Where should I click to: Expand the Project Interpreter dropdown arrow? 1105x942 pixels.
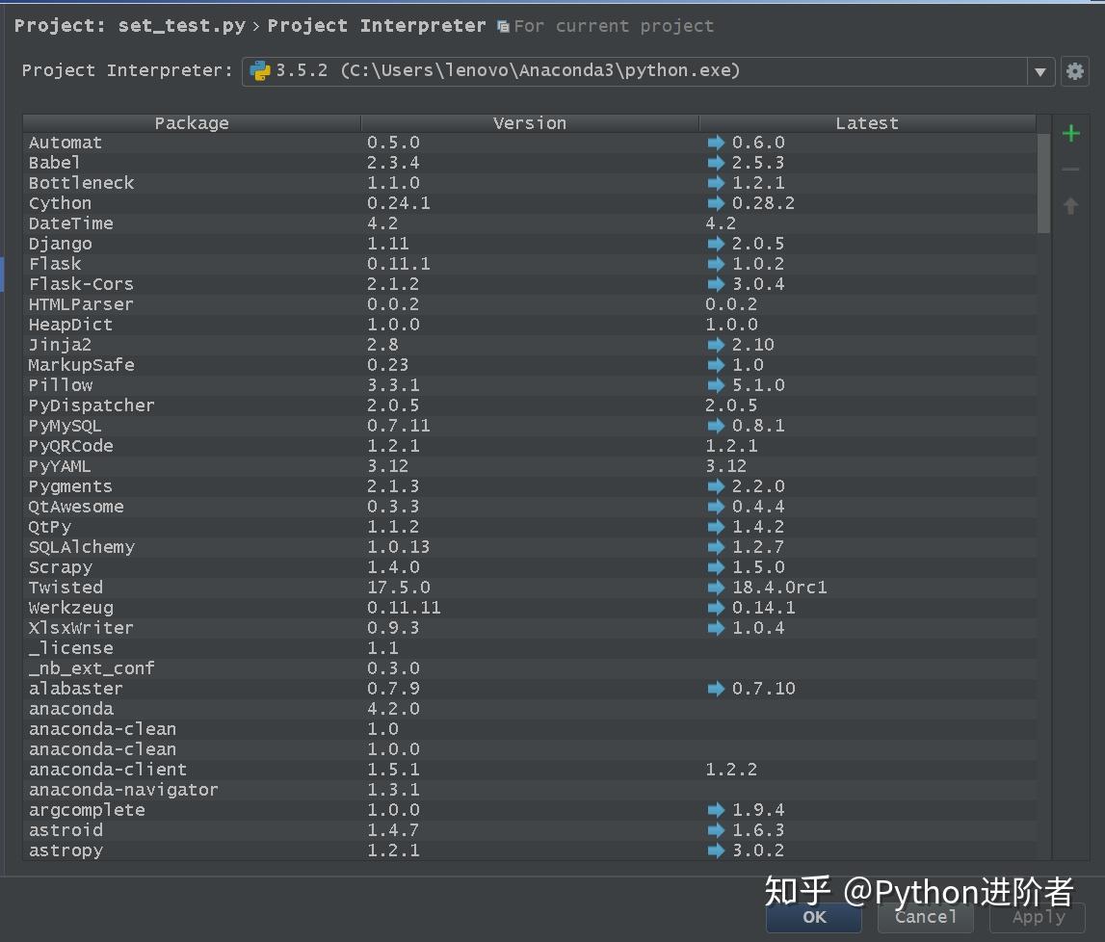(x=1040, y=71)
